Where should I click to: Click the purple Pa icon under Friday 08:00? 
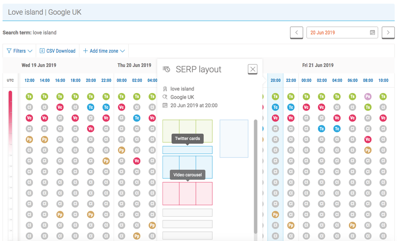tap(368, 96)
